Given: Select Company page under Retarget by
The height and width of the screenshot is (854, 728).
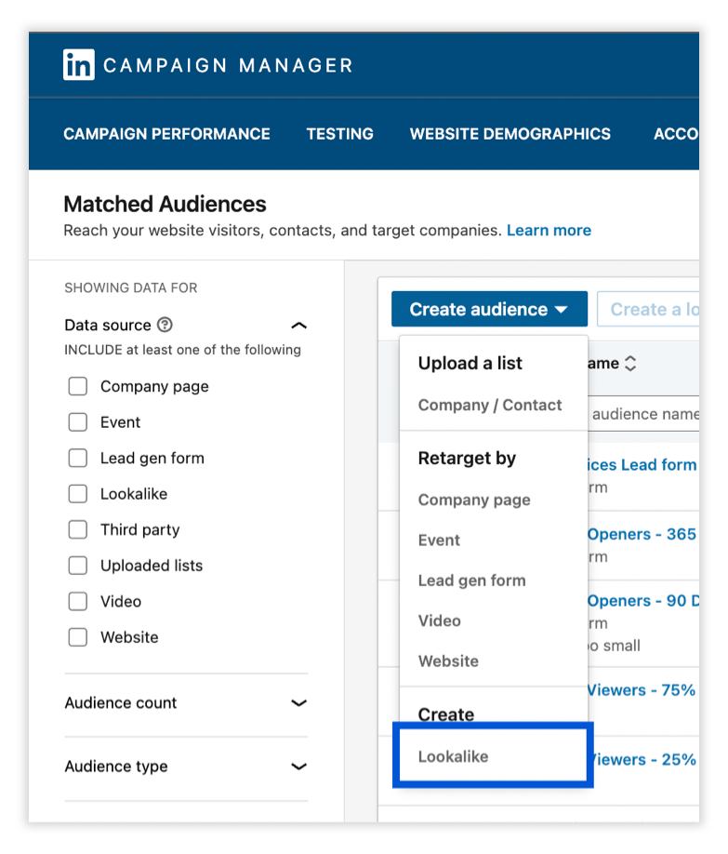Looking at the screenshot, I should [x=474, y=500].
